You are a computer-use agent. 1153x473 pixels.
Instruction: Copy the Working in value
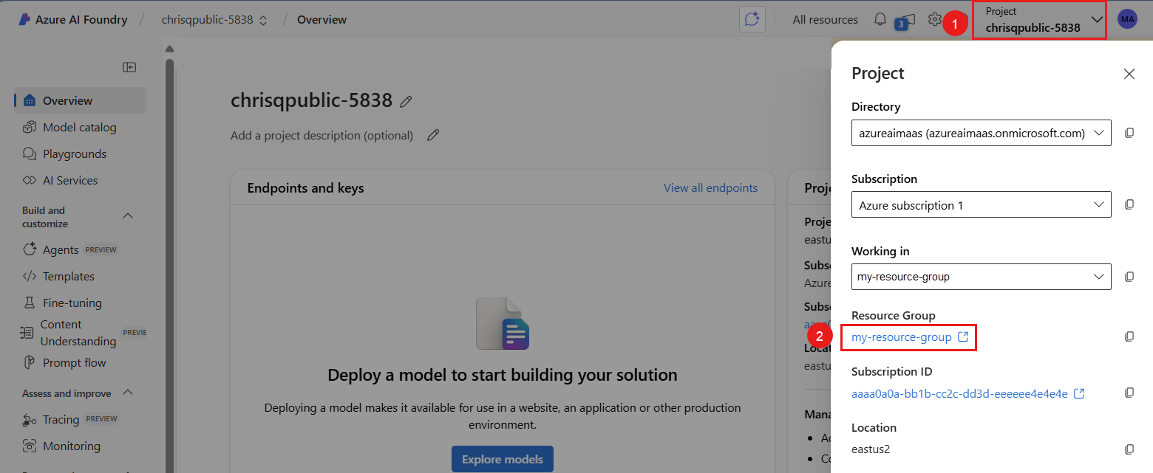click(1129, 277)
